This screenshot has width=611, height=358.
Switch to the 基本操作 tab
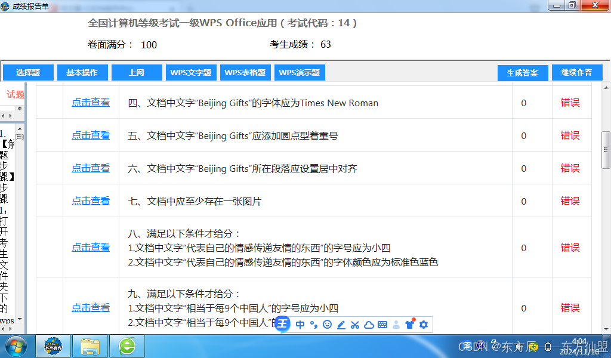[x=82, y=72]
